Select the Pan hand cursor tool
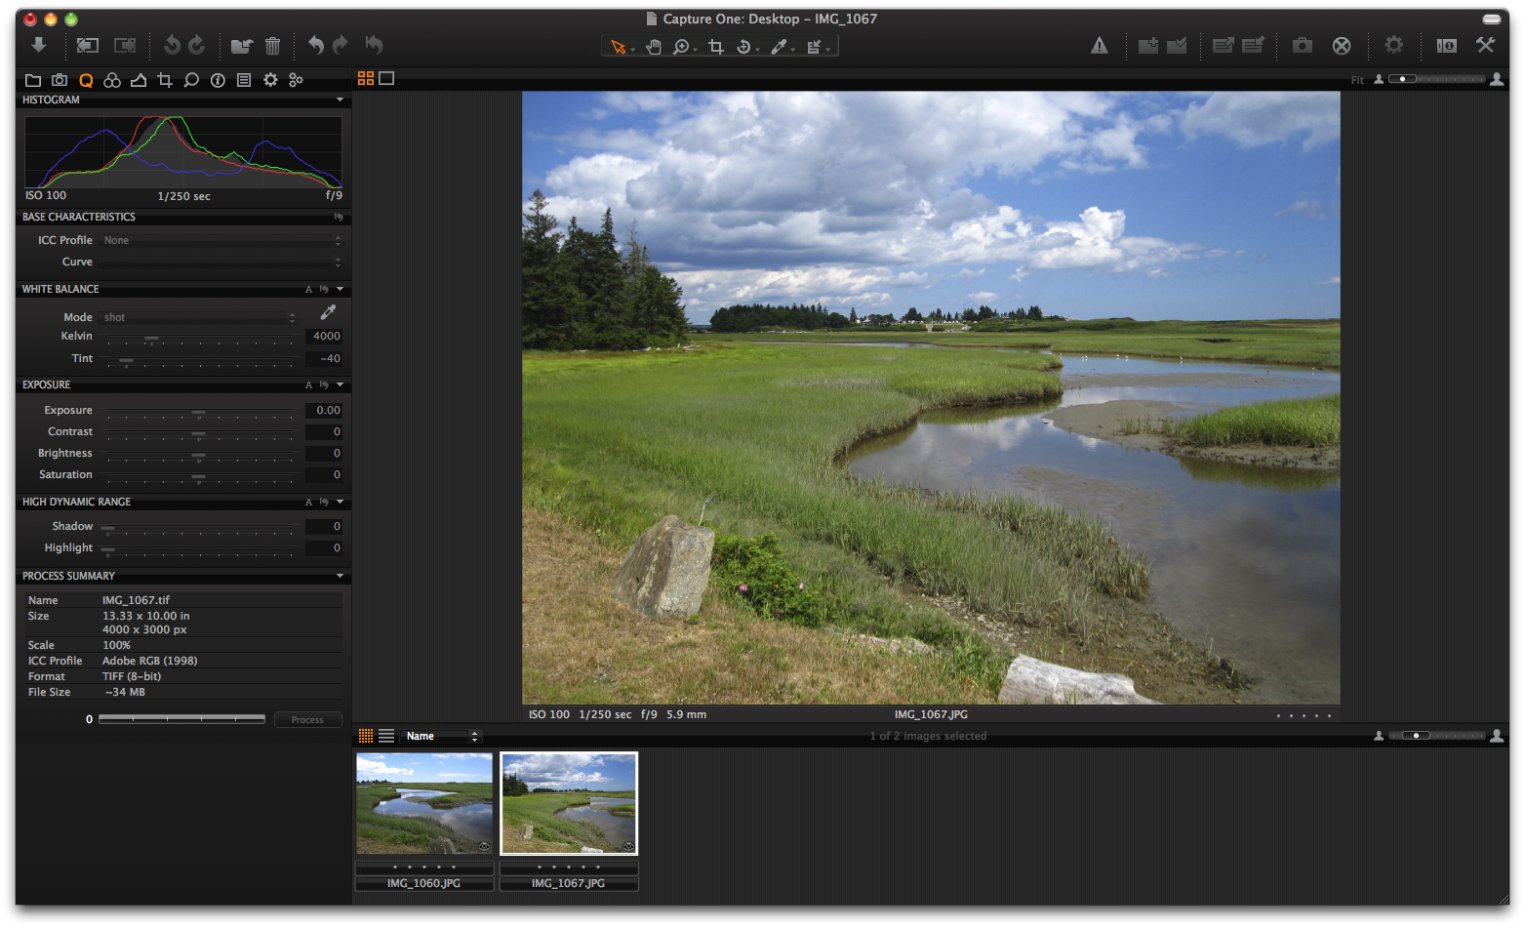The image size is (1525, 928). pyautogui.click(x=652, y=46)
